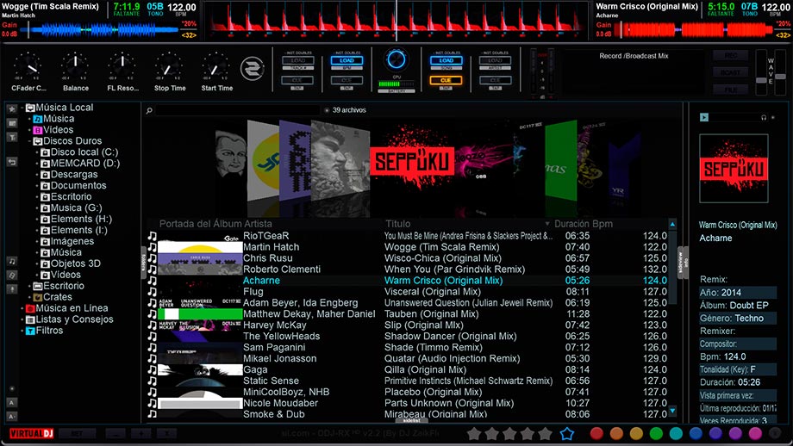Click the music note icon in left sidebar

[x=11, y=261]
